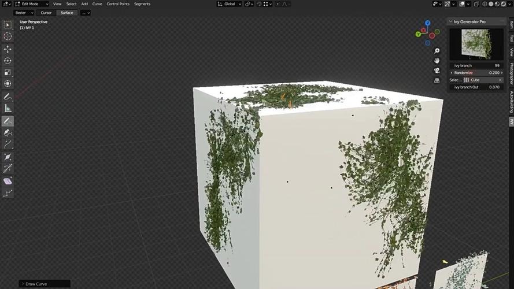
Task: Open the Edit Mode dropdown
Action: [32, 4]
